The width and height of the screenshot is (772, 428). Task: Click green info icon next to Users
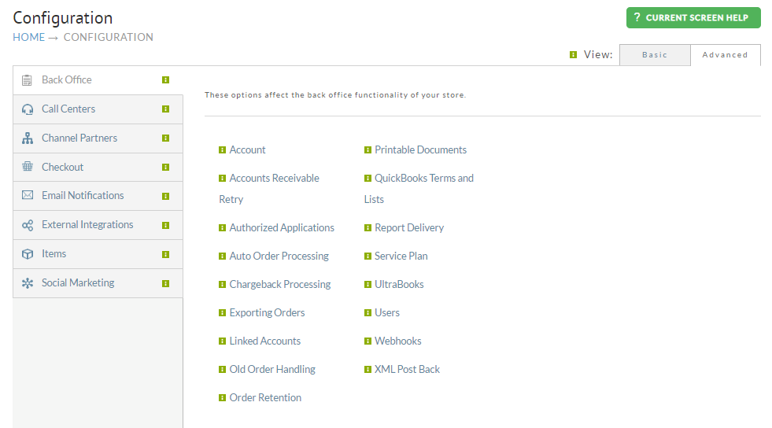pos(368,313)
